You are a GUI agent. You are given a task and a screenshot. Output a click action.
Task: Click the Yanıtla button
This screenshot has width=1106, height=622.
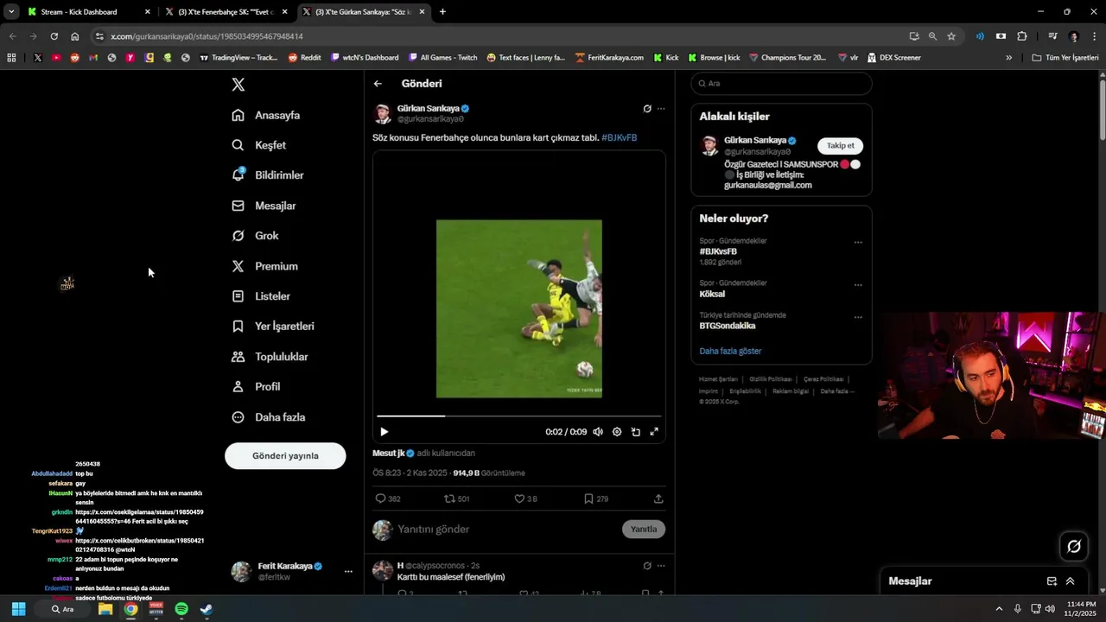coord(644,529)
